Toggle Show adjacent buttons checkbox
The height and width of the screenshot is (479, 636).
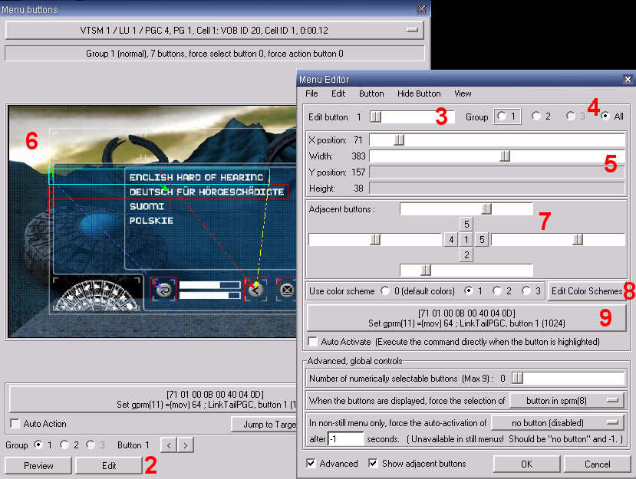click(x=373, y=463)
